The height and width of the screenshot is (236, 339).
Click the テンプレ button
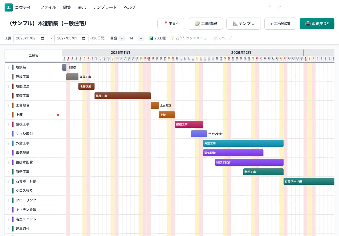(244, 23)
